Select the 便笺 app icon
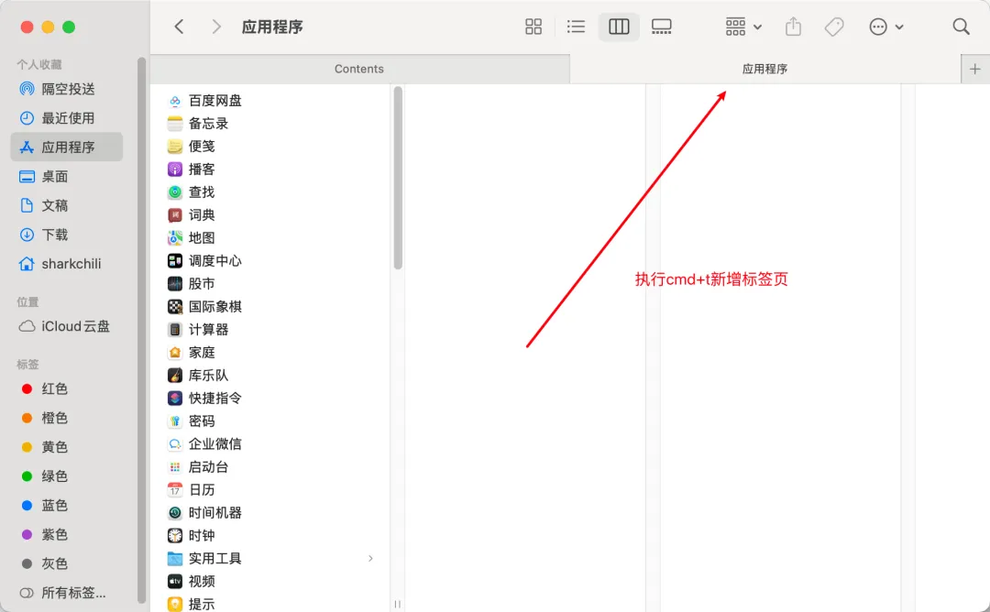990x612 pixels. tap(175, 147)
